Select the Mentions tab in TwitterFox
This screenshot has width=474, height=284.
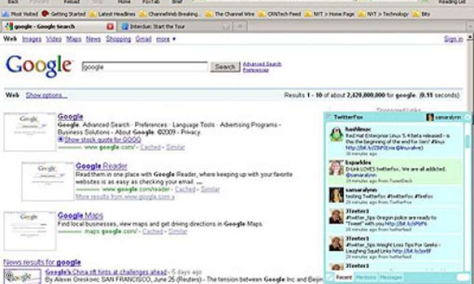(x=366, y=277)
